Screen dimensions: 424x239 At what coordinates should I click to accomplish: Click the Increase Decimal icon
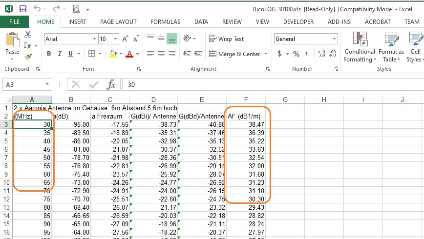(x=322, y=54)
